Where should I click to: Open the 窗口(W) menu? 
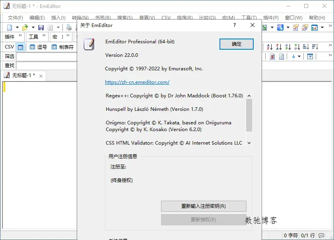coord(294,17)
